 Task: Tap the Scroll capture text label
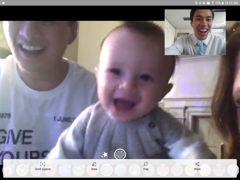pyautogui.click(x=42, y=169)
